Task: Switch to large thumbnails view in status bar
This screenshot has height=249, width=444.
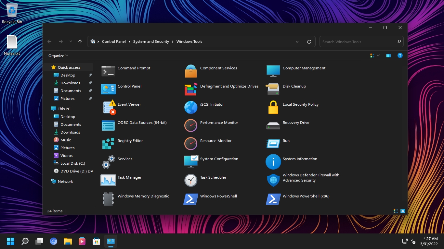Action: [403, 211]
